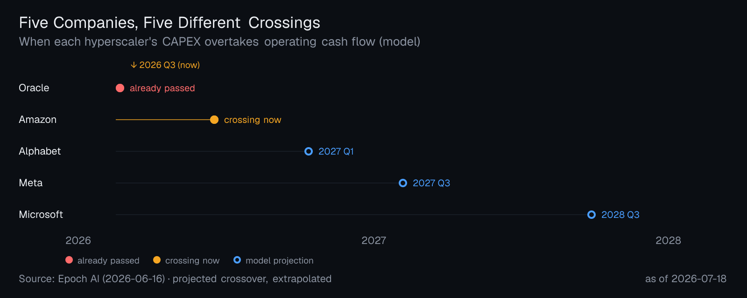The height and width of the screenshot is (298, 747).
Task: Select Amazon's orange crossing-now dot
Action: [214, 120]
